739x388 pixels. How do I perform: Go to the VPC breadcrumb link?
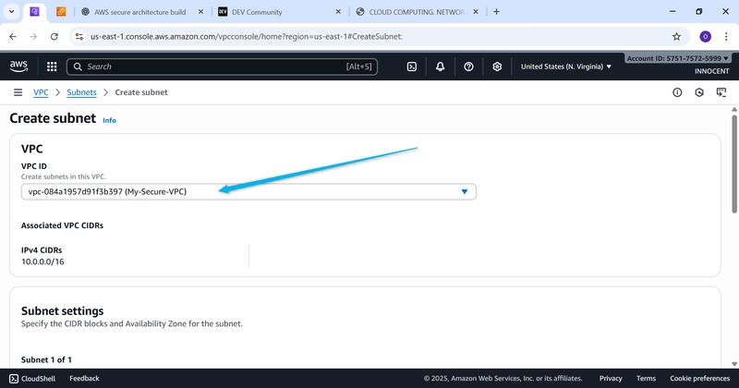tap(41, 92)
